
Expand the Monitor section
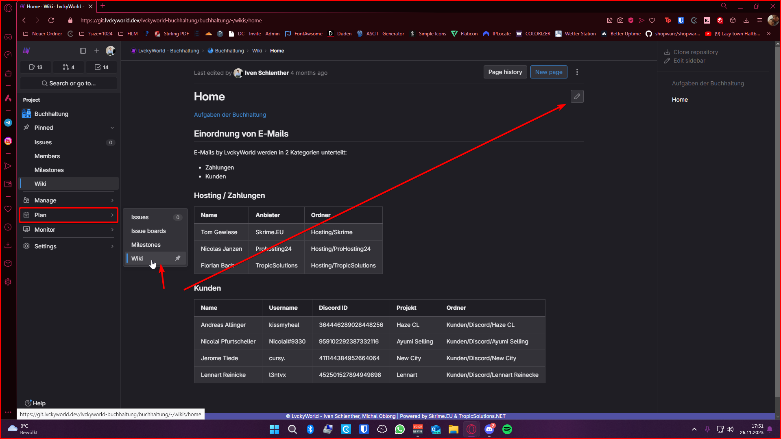(x=68, y=230)
